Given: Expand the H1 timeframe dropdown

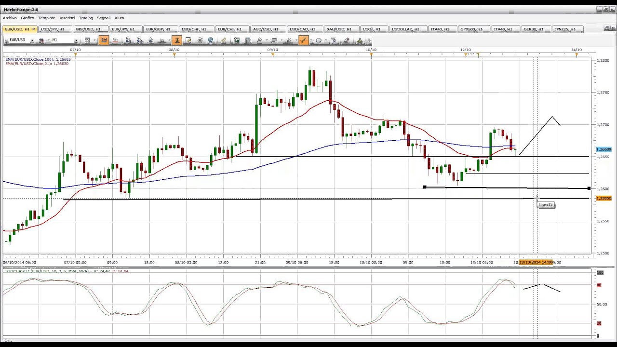Looking at the screenshot, I should 76,40.
